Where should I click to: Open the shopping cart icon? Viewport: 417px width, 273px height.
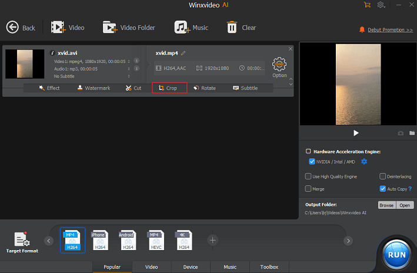pos(367,5)
